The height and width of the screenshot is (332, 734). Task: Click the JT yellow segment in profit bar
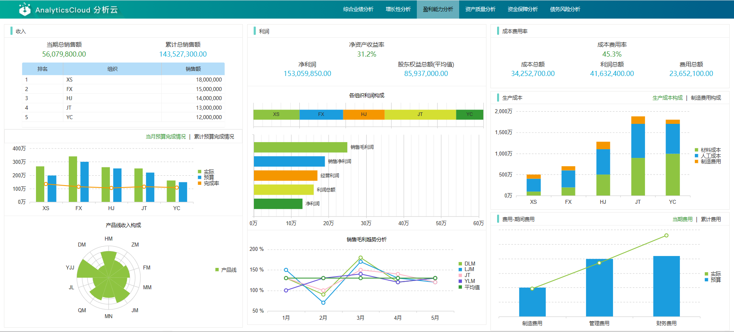(420, 114)
